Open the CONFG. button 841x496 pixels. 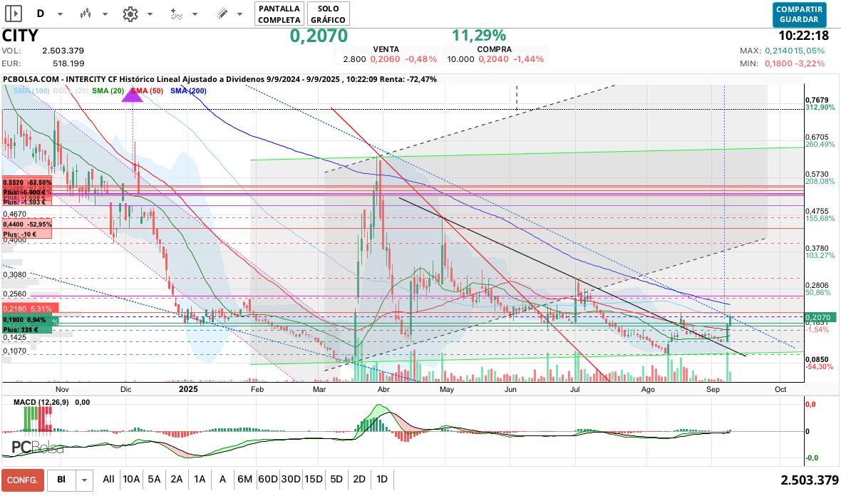(x=22, y=480)
